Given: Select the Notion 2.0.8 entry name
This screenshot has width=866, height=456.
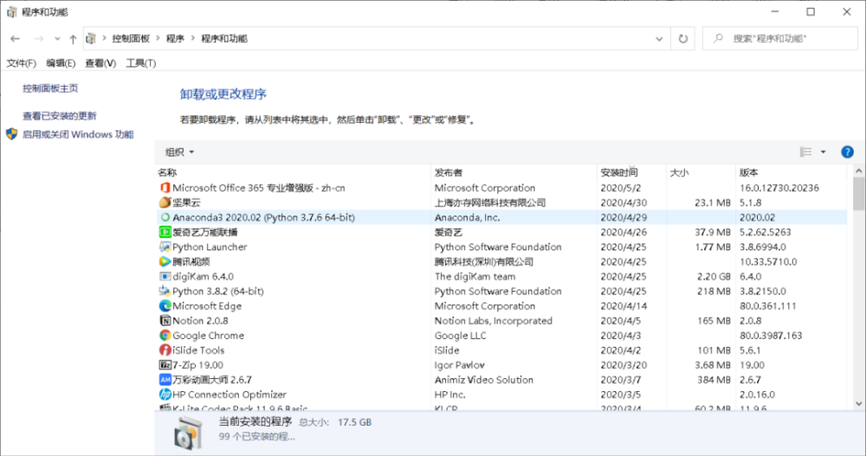Looking at the screenshot, I should [200, 321].
